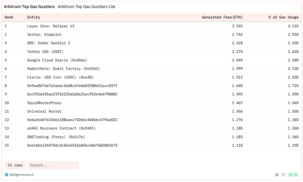This screenshot has height=182, width=303.
Task: Open the Arbitrum Top Gas Guzzlers Lite query link
Action: [86, 7]
